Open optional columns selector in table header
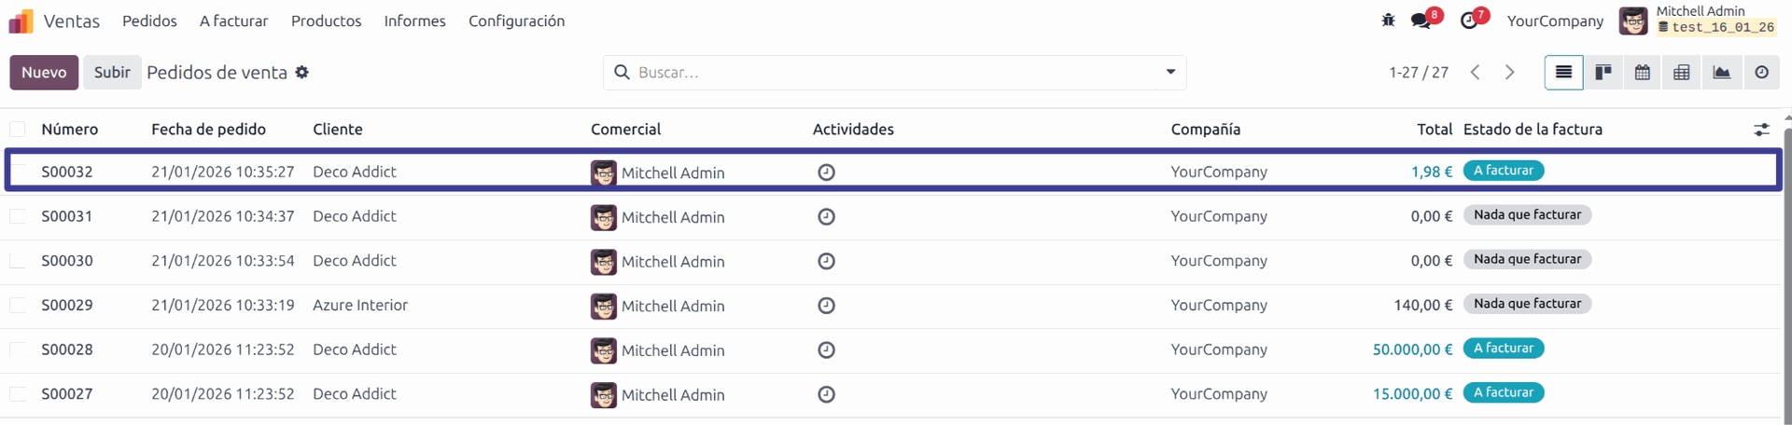Image resolution: width=1792 pixels, height=425 pixels. point(1761,130)
